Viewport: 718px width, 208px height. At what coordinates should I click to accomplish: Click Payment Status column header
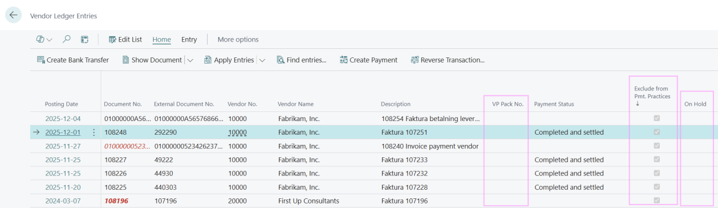(x=554, y=104)
